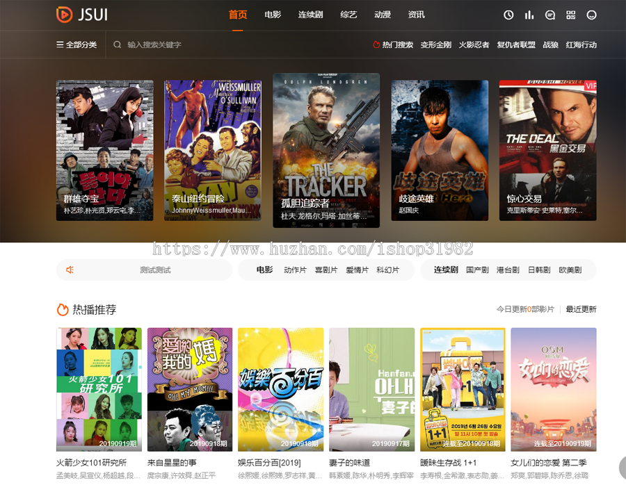Open 火箭少女101研究所 poster thumbnail
This screenshot has width=626, height=494.
pyautogui.click(x=99, y=390)
